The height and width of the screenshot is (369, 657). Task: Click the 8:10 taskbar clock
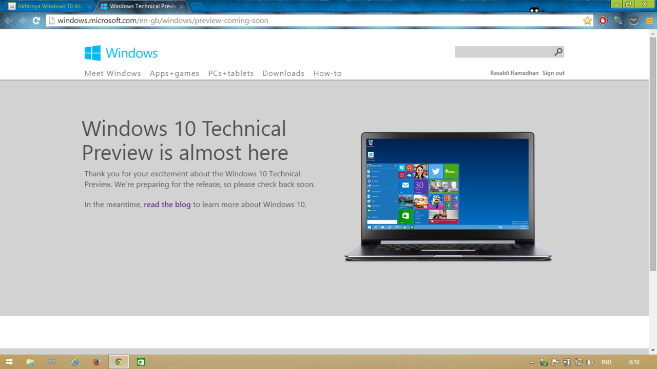coord(634,362)
